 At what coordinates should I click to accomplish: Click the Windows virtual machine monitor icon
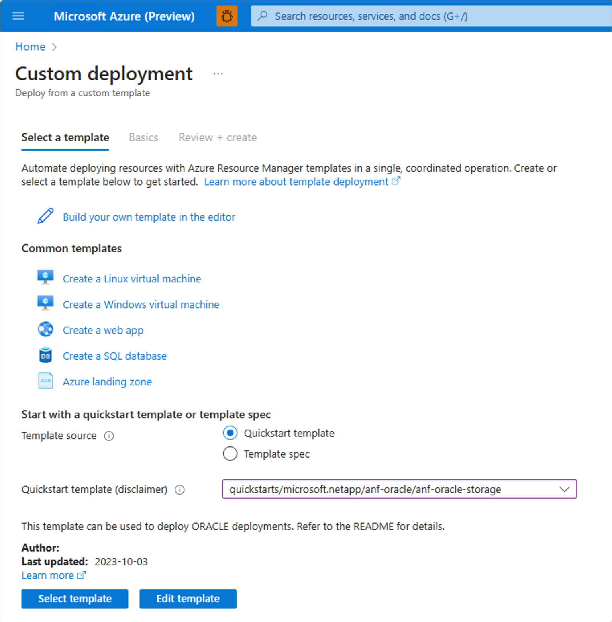point(45,303)
